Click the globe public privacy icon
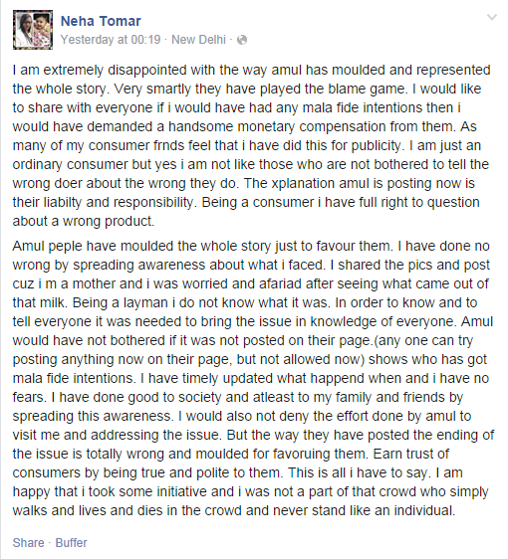508x559 pixels. (x=242, y=40)
